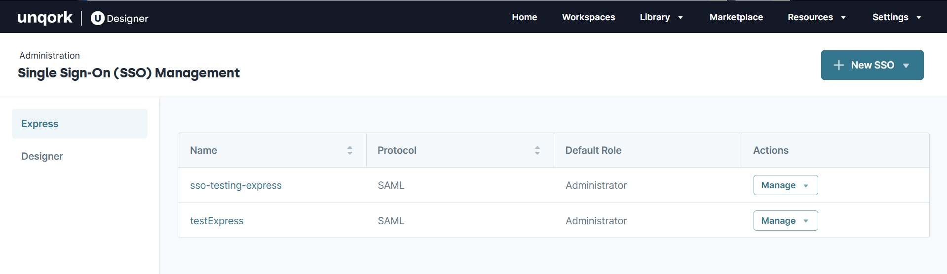Click SAML in the testExpress row
The height and width of the screenshot is (274, 947).
[x=391, y=221]
